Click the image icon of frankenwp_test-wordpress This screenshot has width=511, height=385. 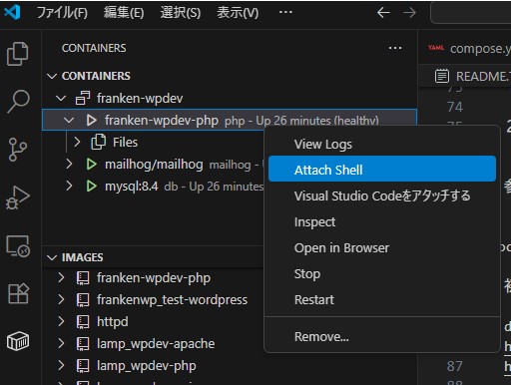83,300
